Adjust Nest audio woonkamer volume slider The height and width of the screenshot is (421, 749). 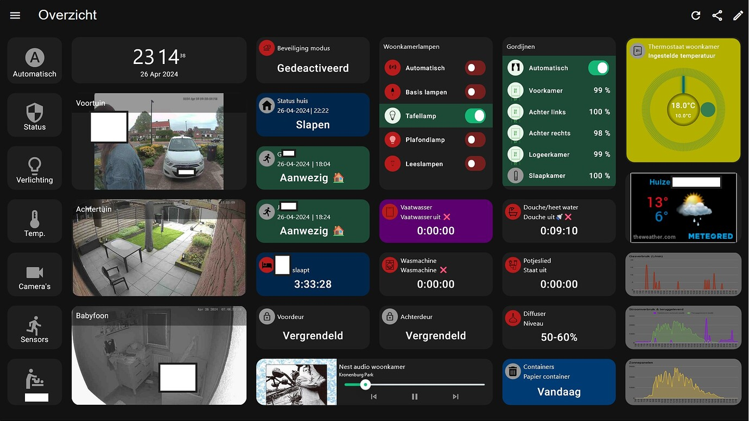point(415,385)
